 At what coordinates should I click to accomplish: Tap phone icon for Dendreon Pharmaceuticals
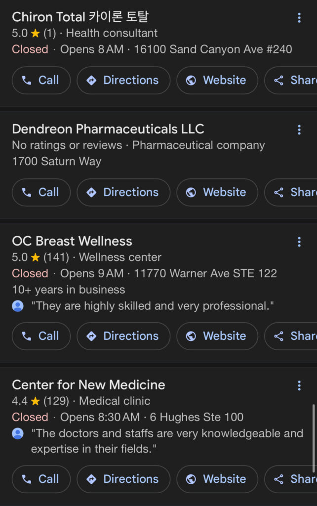point(27,193)
